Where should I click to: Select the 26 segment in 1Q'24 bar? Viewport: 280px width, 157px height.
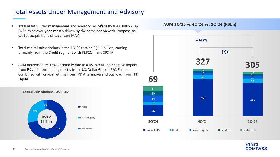153,111
